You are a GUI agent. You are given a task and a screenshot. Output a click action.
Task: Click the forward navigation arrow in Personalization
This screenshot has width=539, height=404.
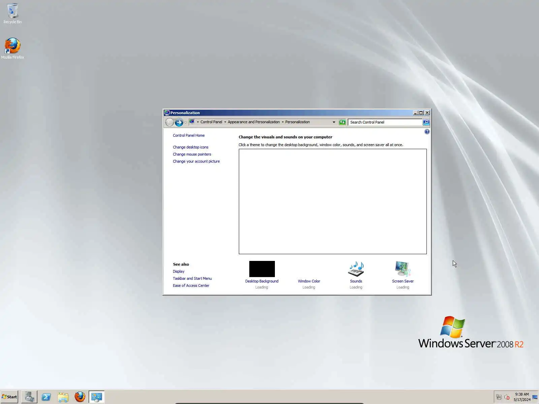click(179, 123)
